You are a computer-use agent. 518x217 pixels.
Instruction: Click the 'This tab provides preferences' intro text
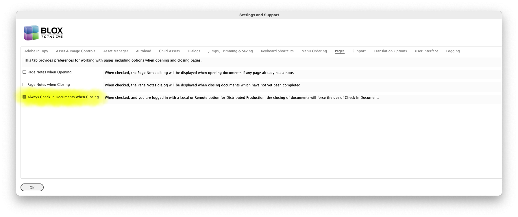pos(113,60)
